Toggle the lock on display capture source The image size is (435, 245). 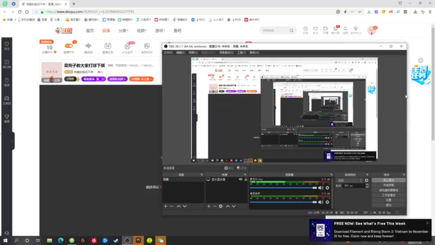[246, 180]
